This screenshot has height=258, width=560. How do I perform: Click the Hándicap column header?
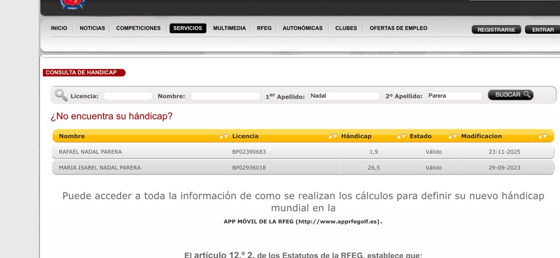(356, 136)
